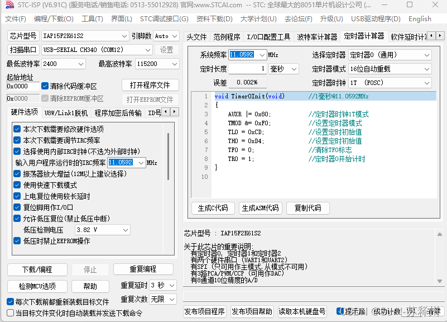Switch to 头文件 tab
The width and height of the screenshot is (447, 322).
click(196, 37)
